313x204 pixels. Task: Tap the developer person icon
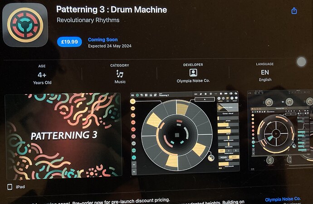[x=193, y=73]
